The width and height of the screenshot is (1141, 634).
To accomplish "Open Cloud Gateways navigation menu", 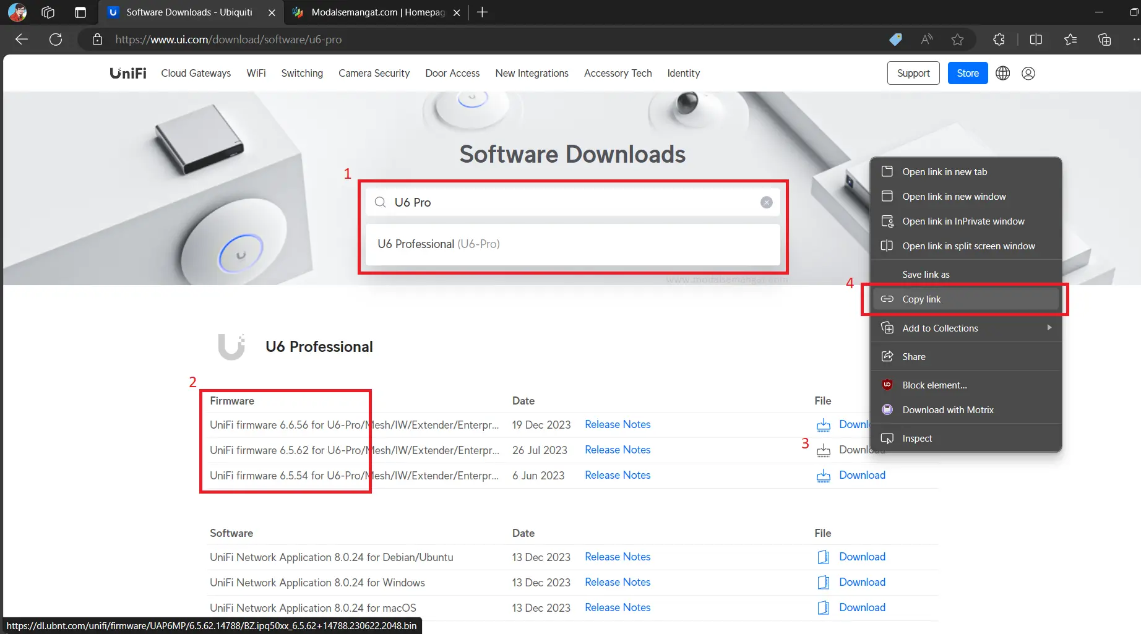I will click(196, 73).
